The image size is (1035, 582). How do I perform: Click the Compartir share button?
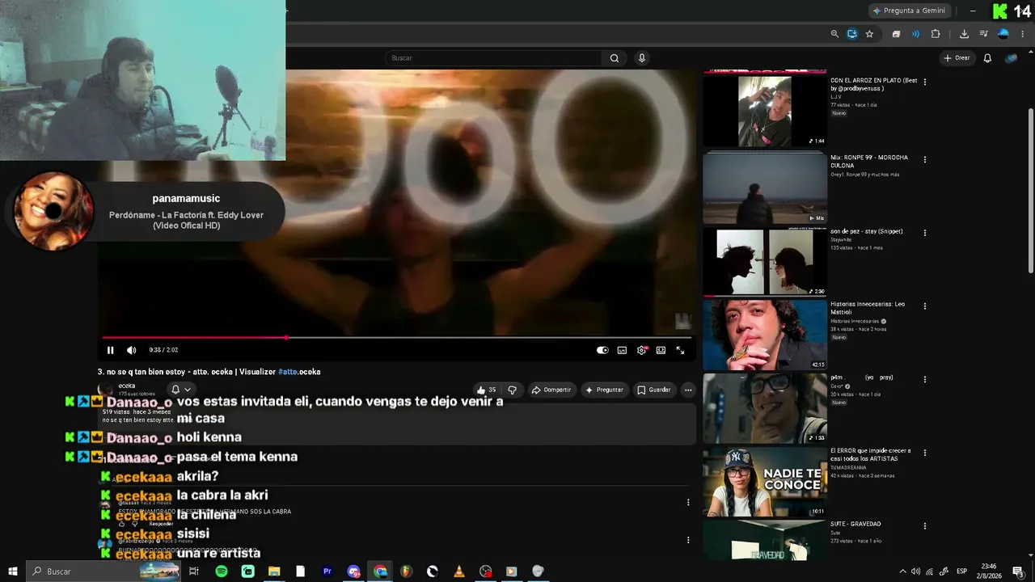(551, 390)
